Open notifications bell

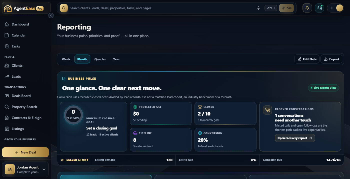pyautogui.click(x=307, y=8)
